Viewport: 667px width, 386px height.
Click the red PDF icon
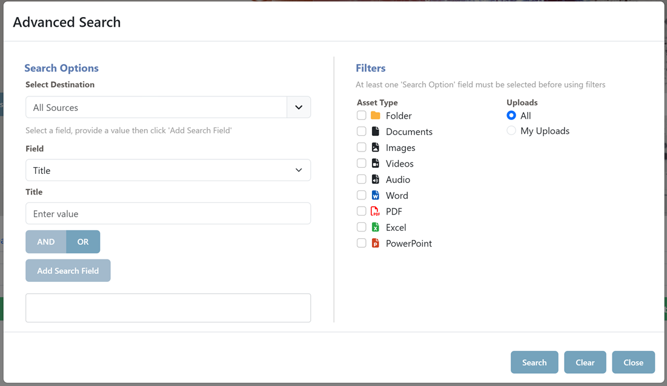(x=375, y=211)
